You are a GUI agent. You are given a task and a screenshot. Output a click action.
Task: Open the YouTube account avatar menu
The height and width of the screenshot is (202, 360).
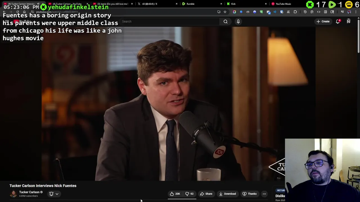click(348, 21)
